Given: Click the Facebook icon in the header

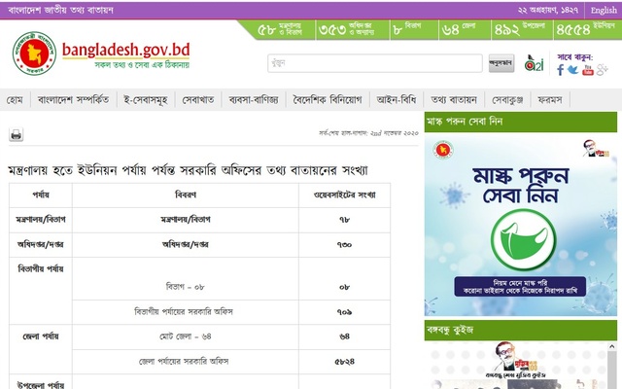Looking at the screenshot, I should [560, 71].
